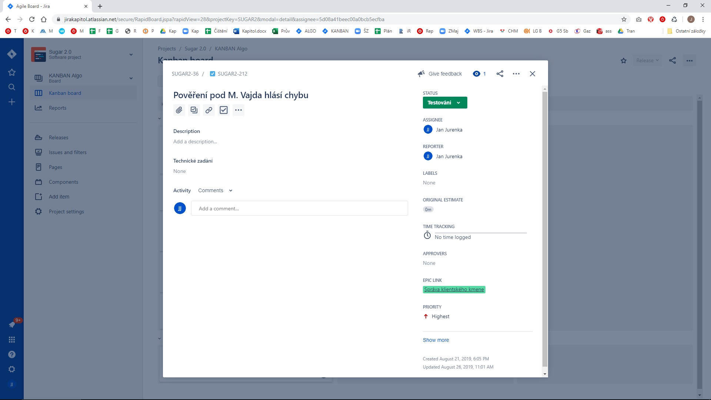Reload the page in the browser
Viewport: 711px width, 400px height.
click(x=32, y=19)
